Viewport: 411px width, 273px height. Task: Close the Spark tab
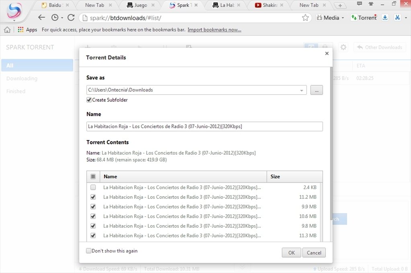[x=196, y=5]
